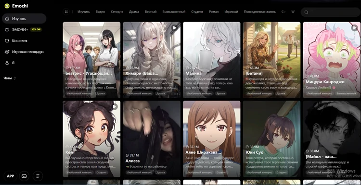Select the Сегодня category tab
This screenshot has width=361, height=185.
(117, 12)
